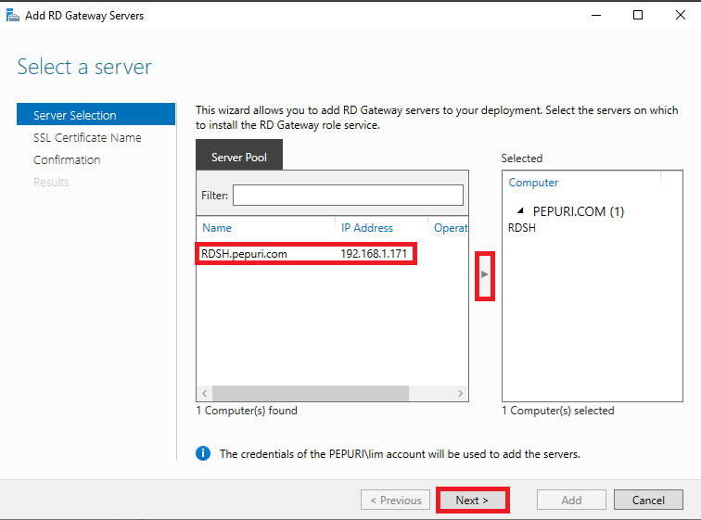Open the Server Selection step
The image size is (701, 520).
[96, 115]
